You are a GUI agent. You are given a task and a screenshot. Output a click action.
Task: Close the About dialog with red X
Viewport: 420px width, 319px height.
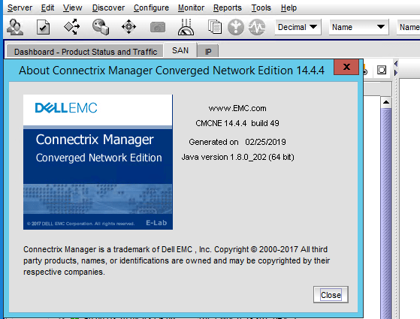click(x=346, y=67)
